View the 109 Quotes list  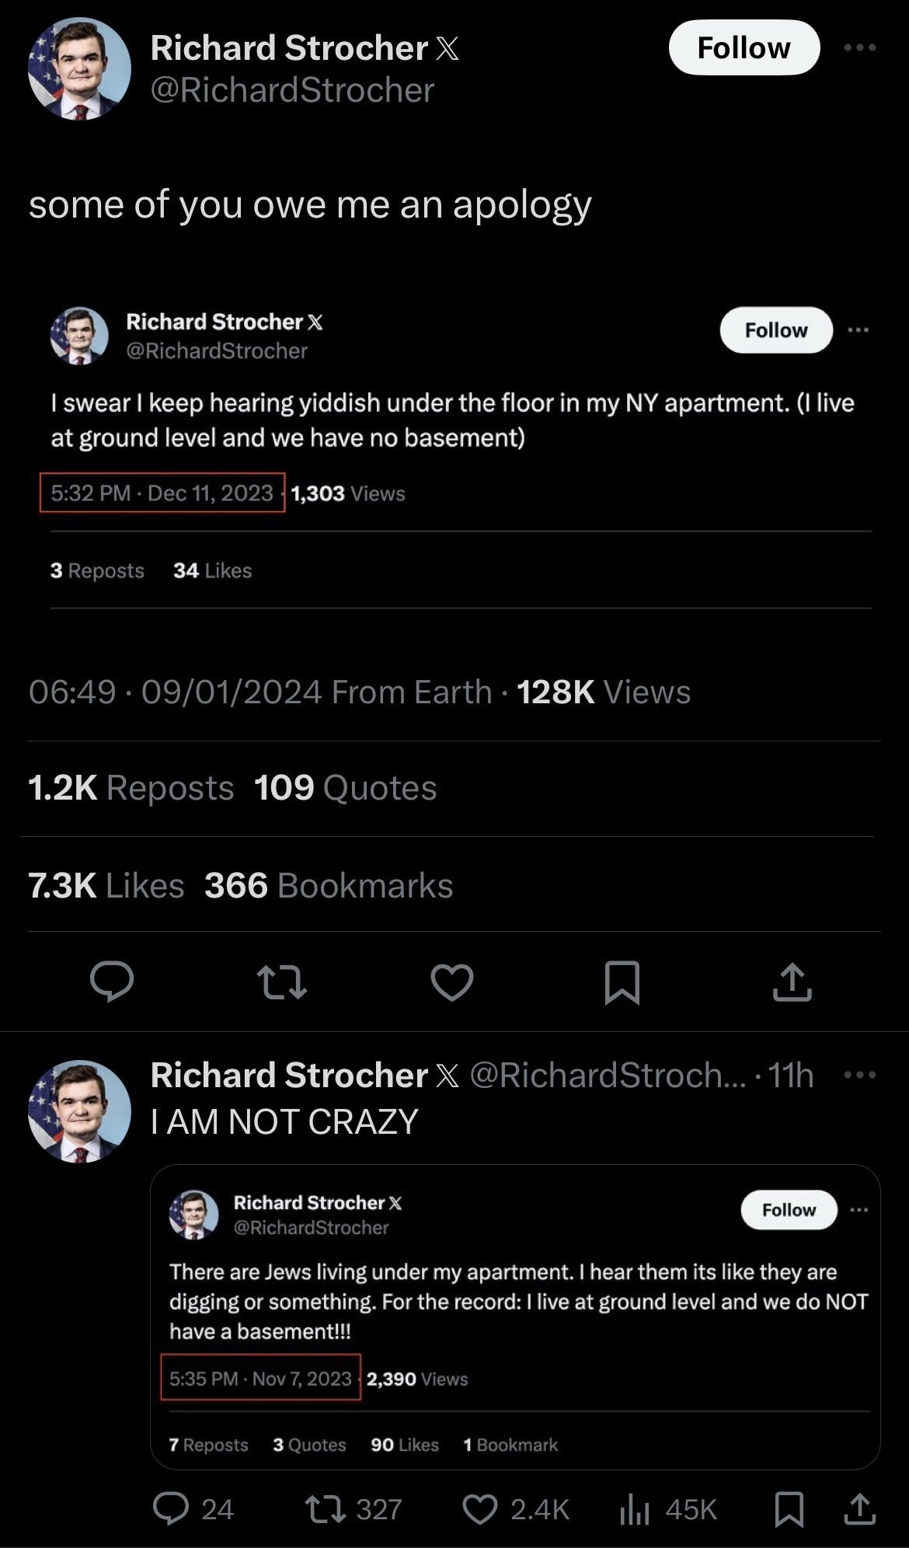(x=345, y=788)
